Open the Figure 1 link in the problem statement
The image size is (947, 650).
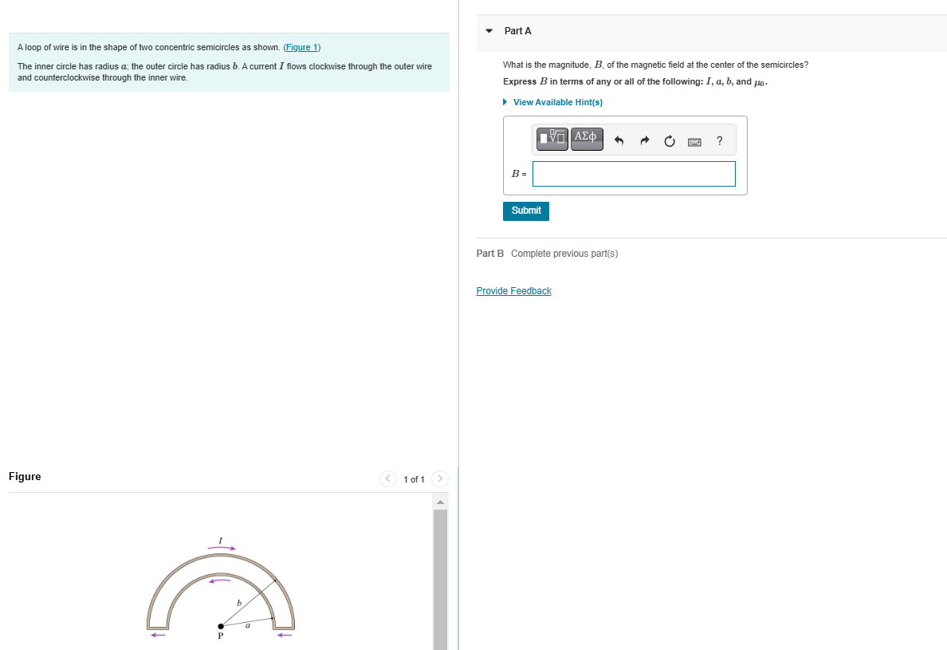click(x=301, y=47)
